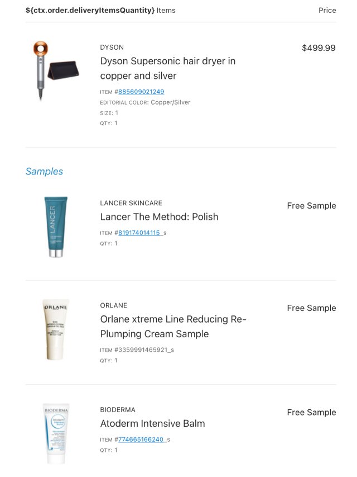The image size is (357, 477).
Task: Click Orlane item number 3359991465921 text
Action: (x=144, y=350)
